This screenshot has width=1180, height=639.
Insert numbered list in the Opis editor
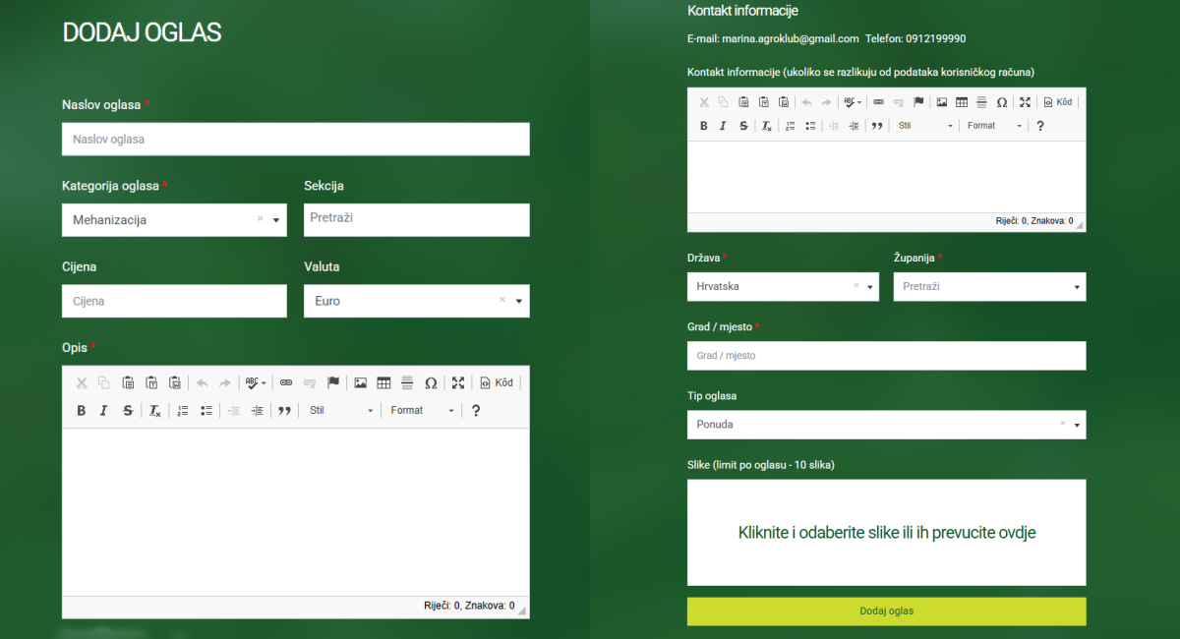coord(182,411)
